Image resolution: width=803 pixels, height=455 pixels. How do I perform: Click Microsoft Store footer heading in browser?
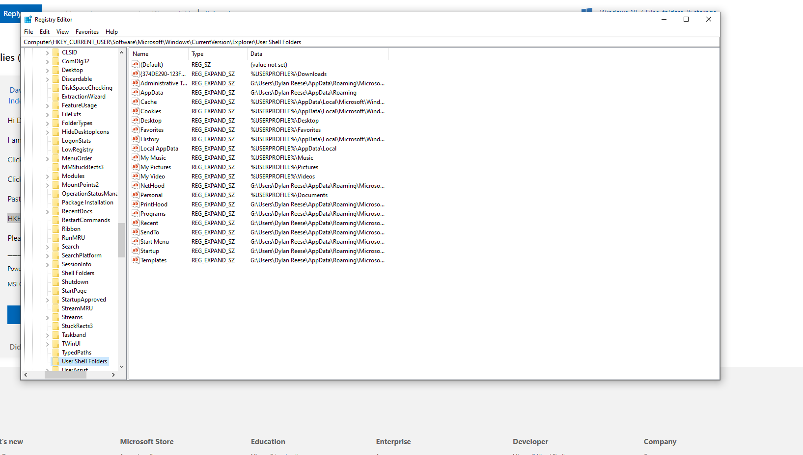pos(147,442)
